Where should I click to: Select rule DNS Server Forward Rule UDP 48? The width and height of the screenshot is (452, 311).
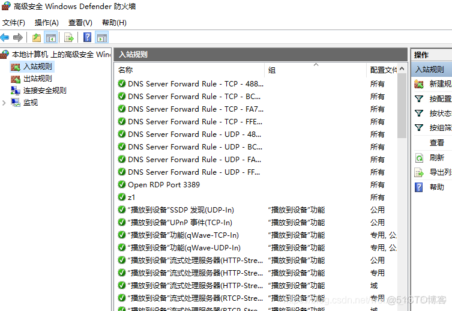(194, 134)
